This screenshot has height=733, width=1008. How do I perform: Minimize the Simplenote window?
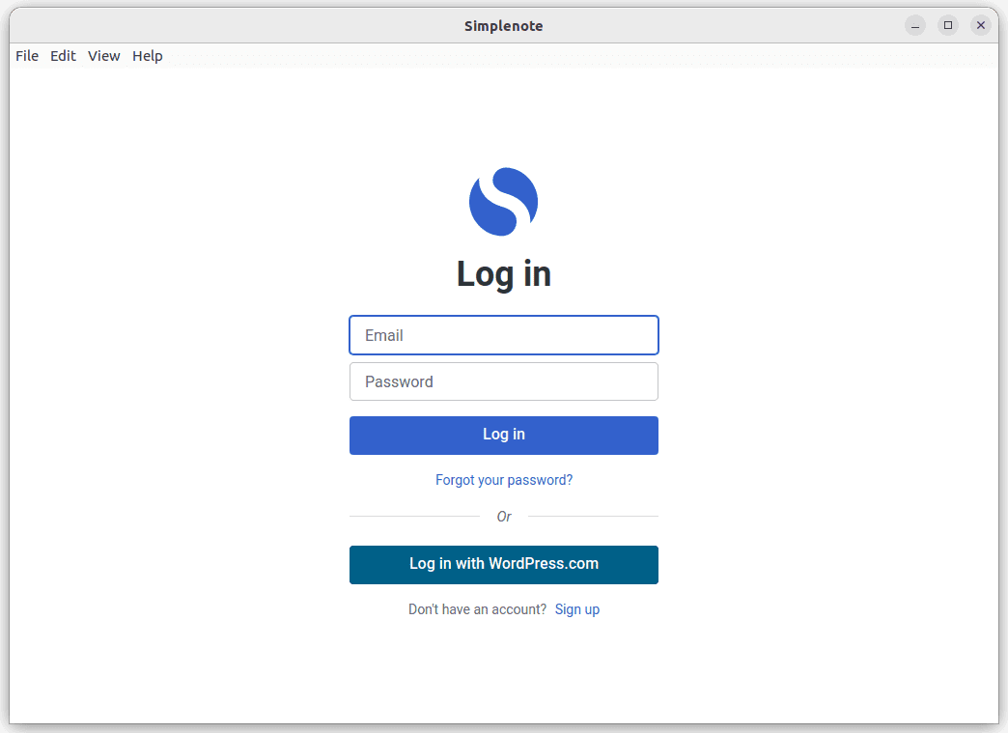click(x=914, y=25)
